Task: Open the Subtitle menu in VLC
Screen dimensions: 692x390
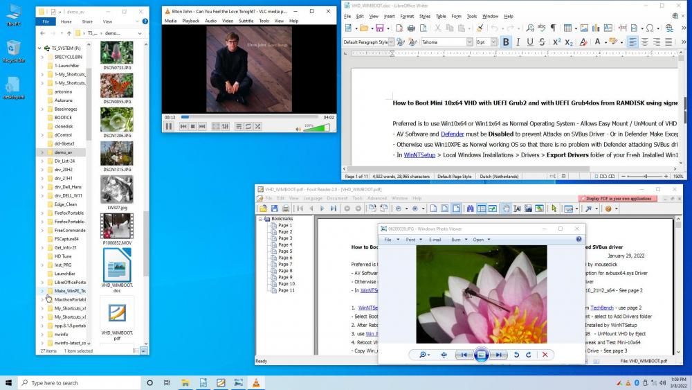Action: coord(246,21)
